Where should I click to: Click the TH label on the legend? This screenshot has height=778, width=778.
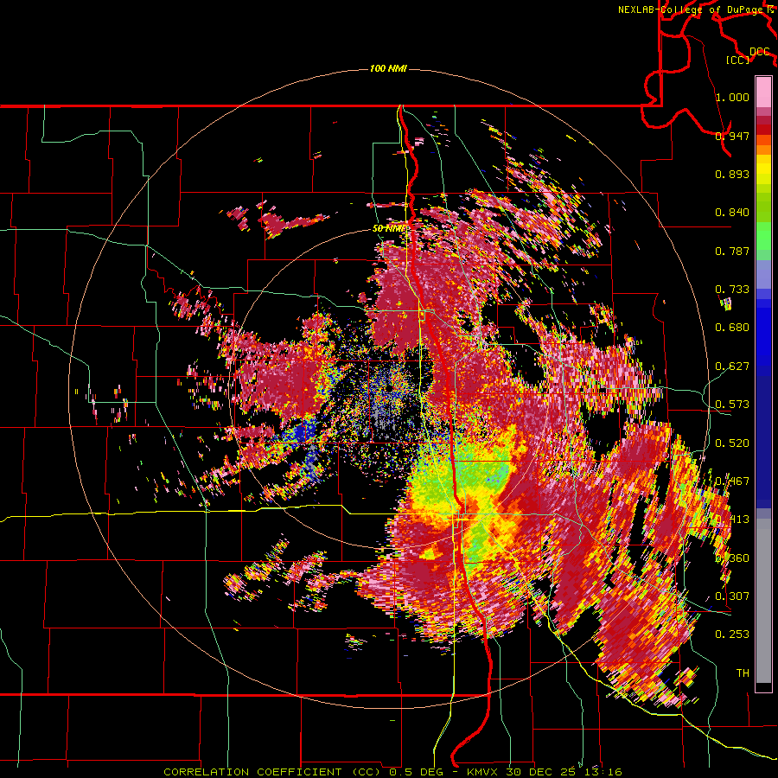[x=743, y=673]
